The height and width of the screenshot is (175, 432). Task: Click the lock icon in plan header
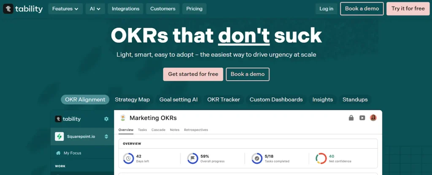coord(351,118)
